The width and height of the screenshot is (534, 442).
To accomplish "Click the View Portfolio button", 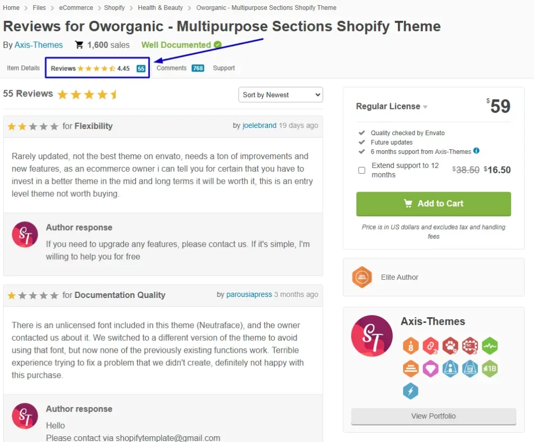I will coord(433,416).
